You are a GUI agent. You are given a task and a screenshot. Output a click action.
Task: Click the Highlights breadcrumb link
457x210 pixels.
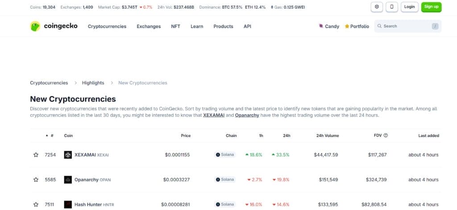93,83
